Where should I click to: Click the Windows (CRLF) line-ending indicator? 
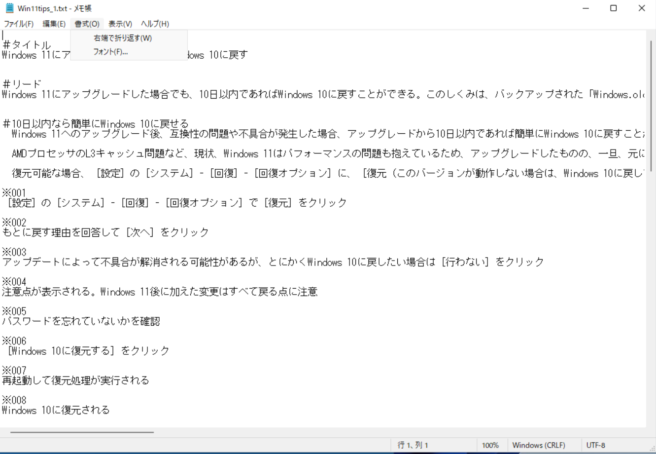coord(540,445)
